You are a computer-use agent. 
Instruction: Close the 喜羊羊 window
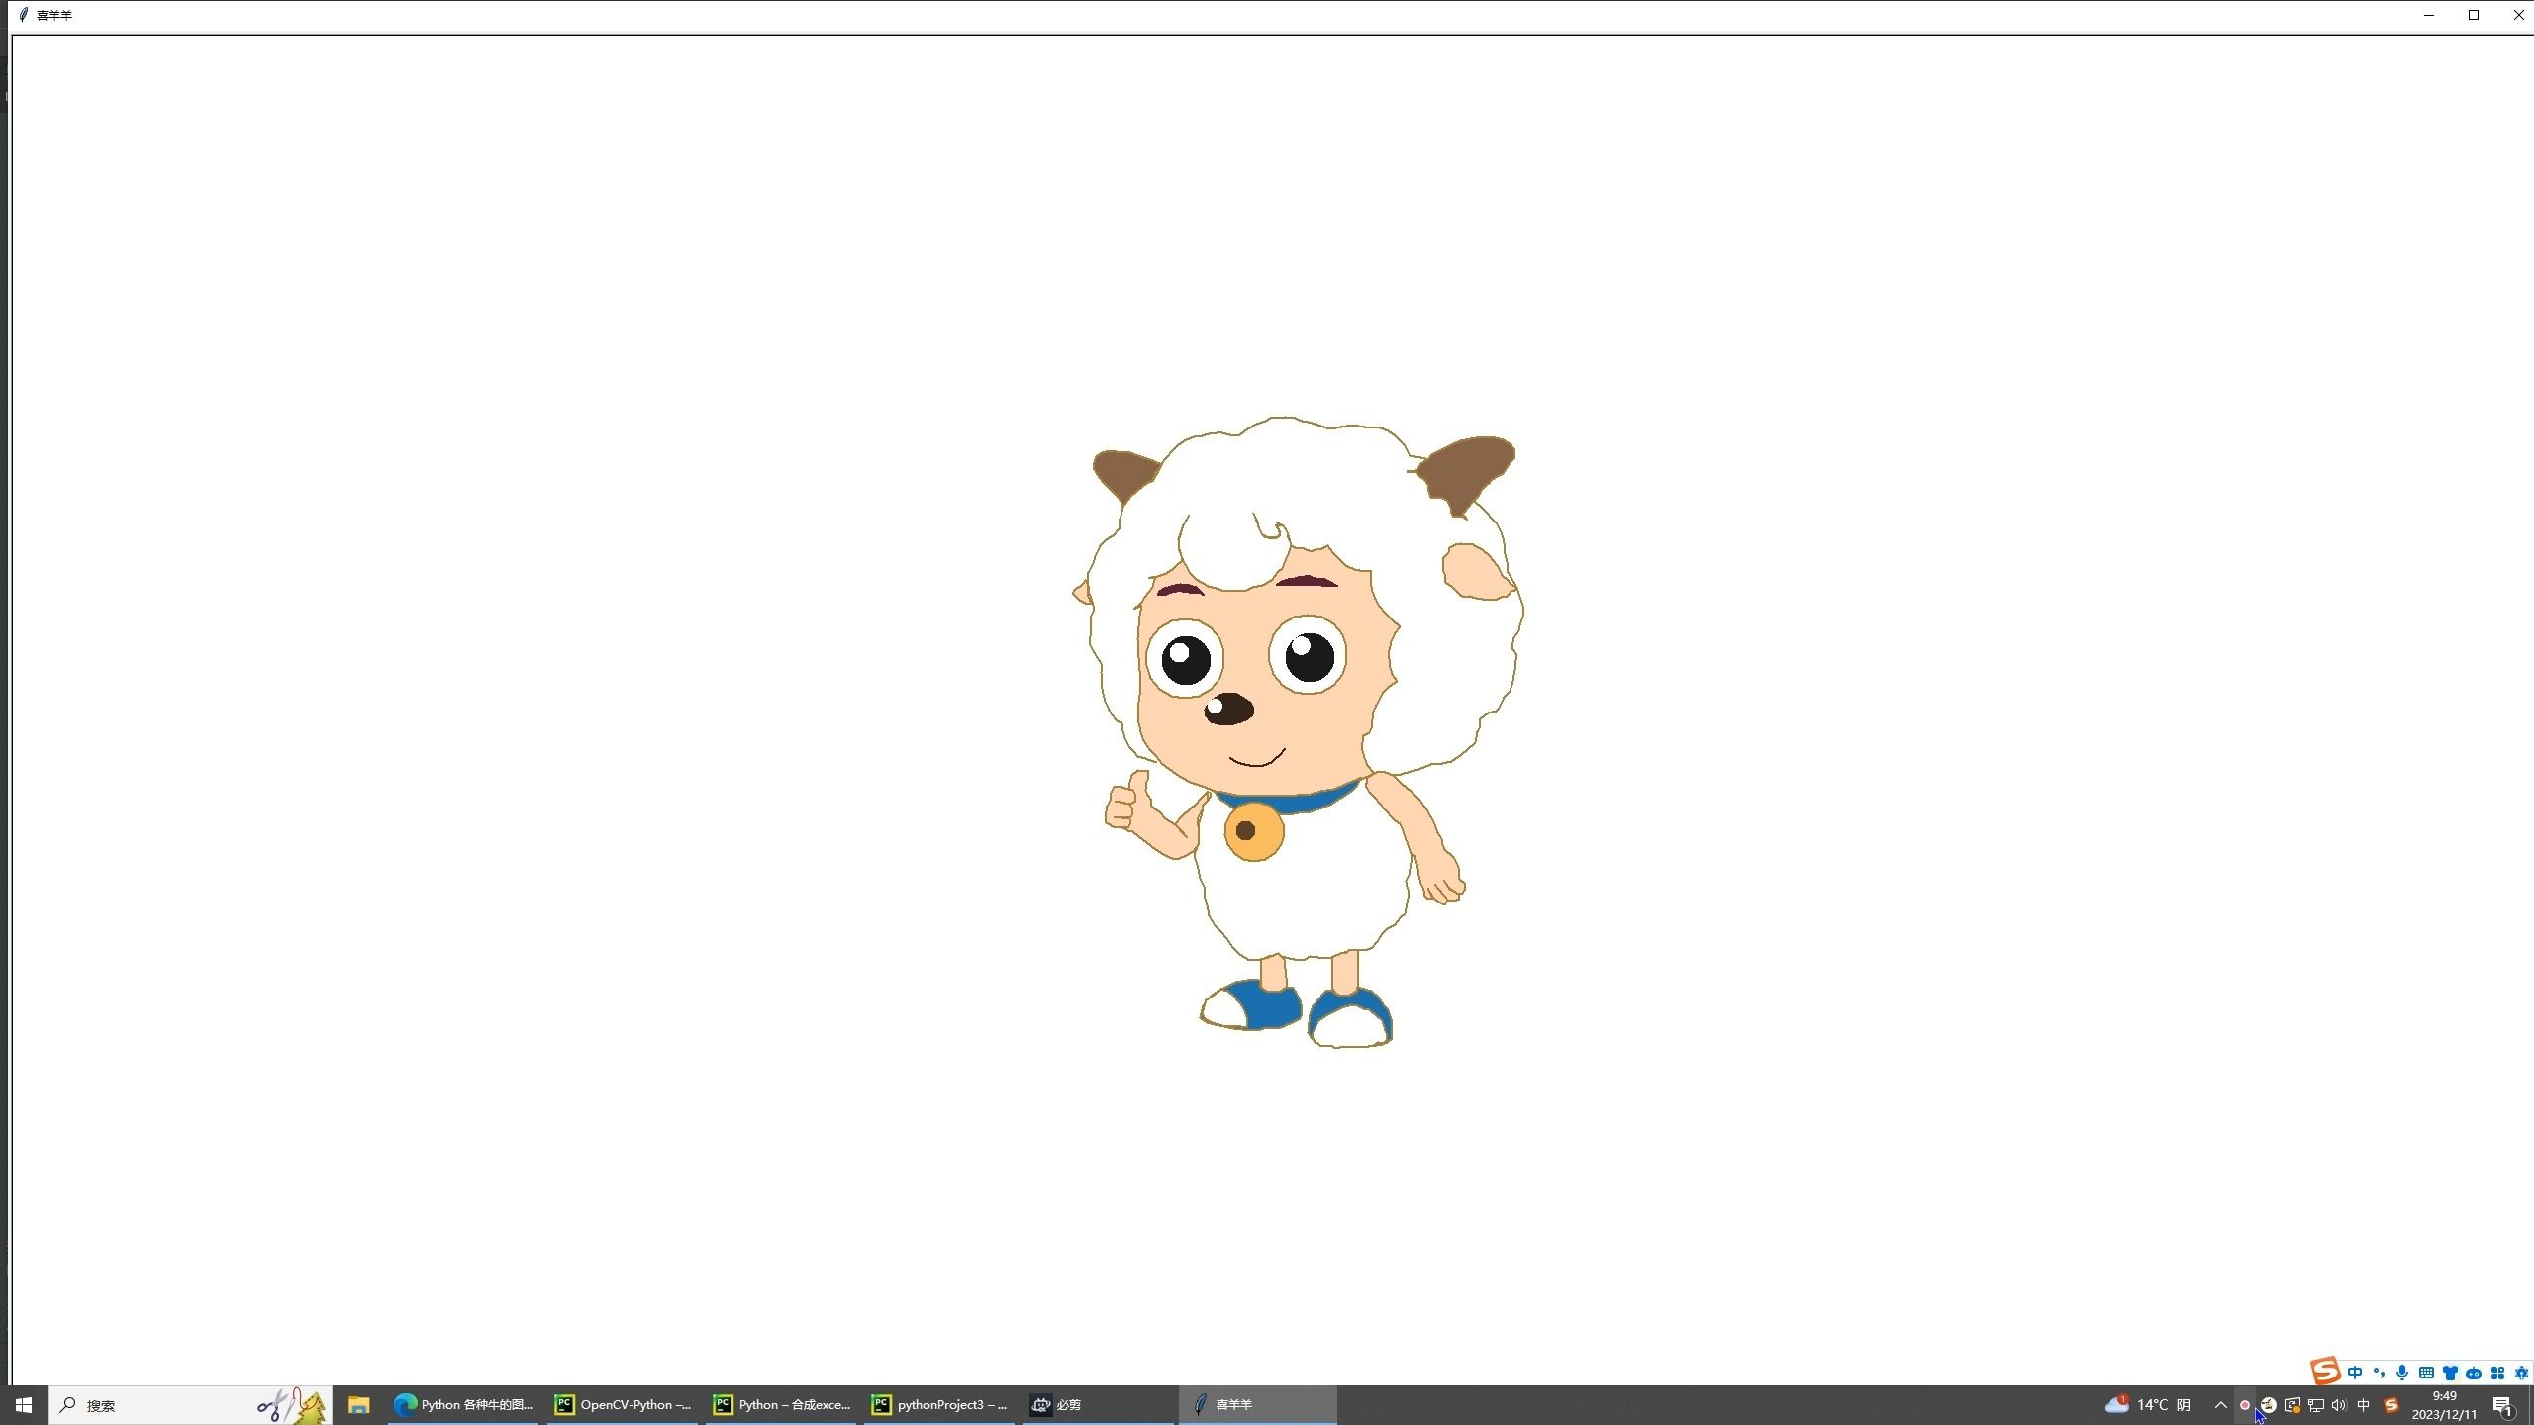(x=2518, y=15)
